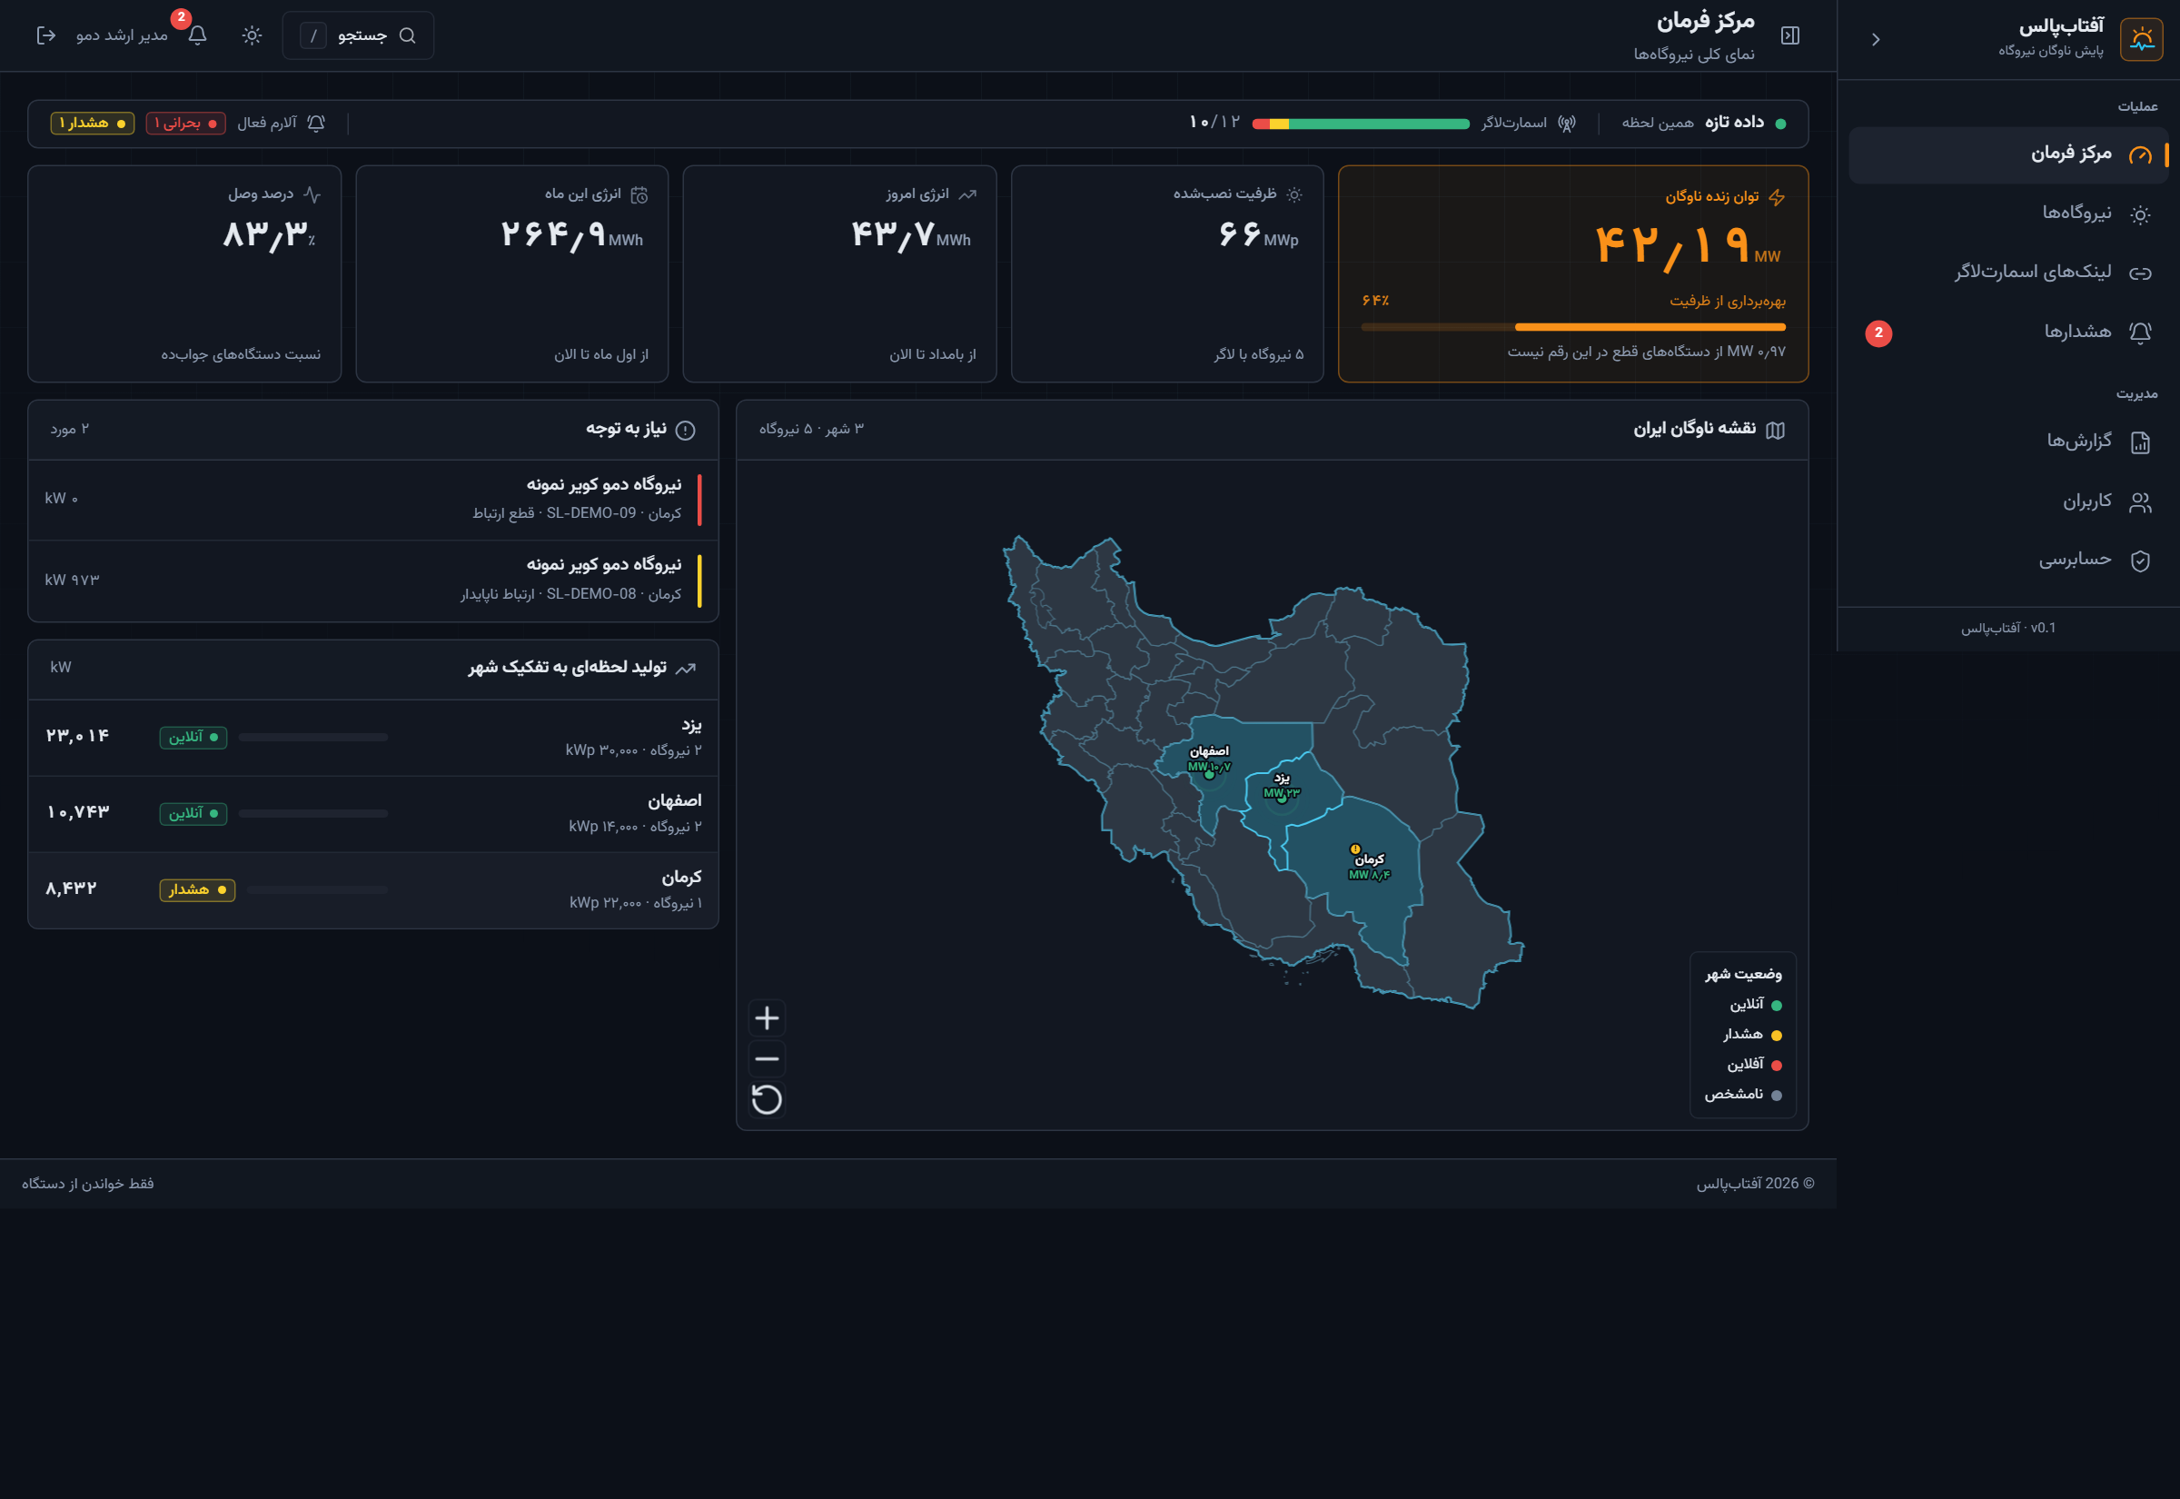Click the هشدار ۱ warning alarm badge
The height and width of the screenshot is (1499, 2180).
tap(92, 123)
